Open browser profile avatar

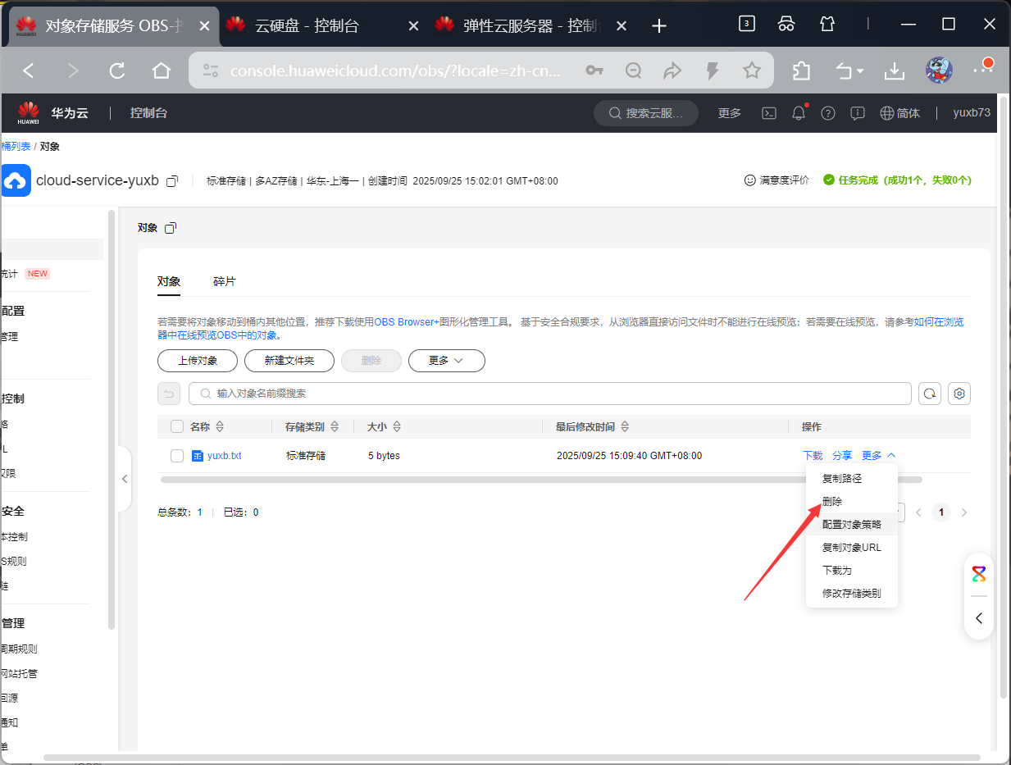click(x=939, y=71)
